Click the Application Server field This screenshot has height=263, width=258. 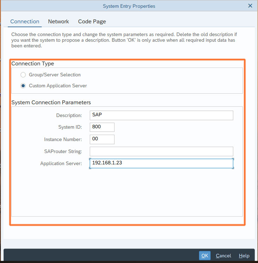162,164
